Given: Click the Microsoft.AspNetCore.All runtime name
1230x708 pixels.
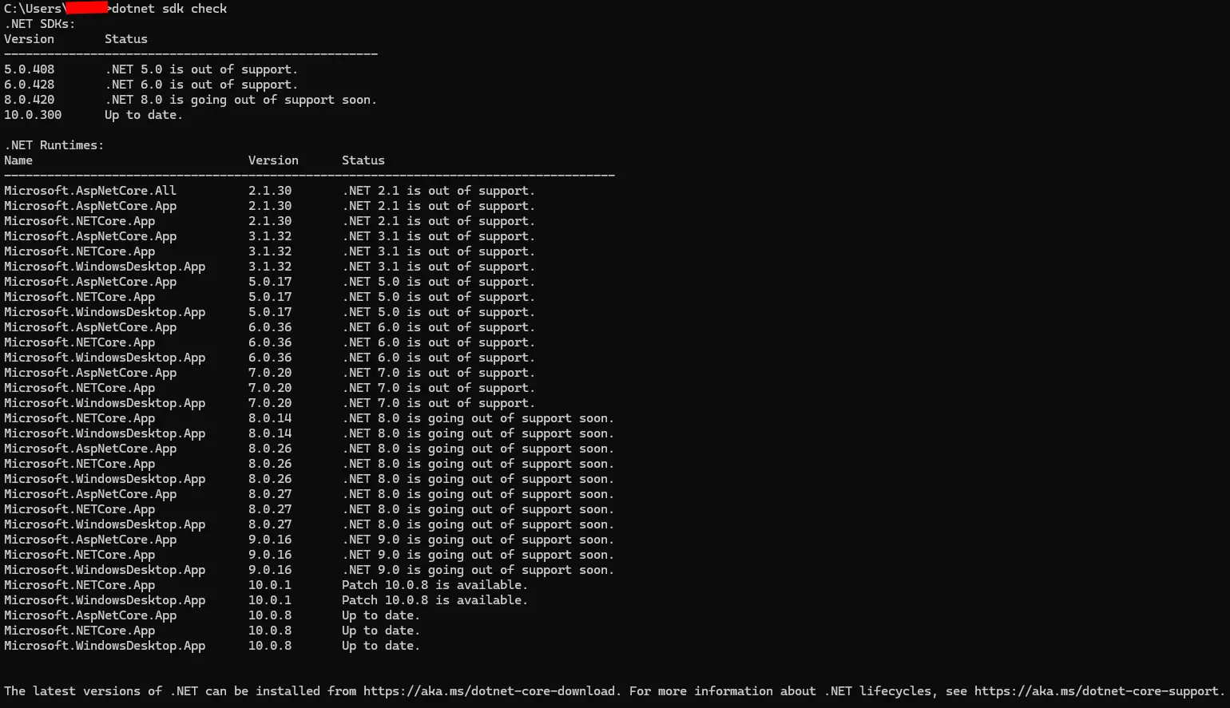Looking at the screenshot, I should (90, 191).
